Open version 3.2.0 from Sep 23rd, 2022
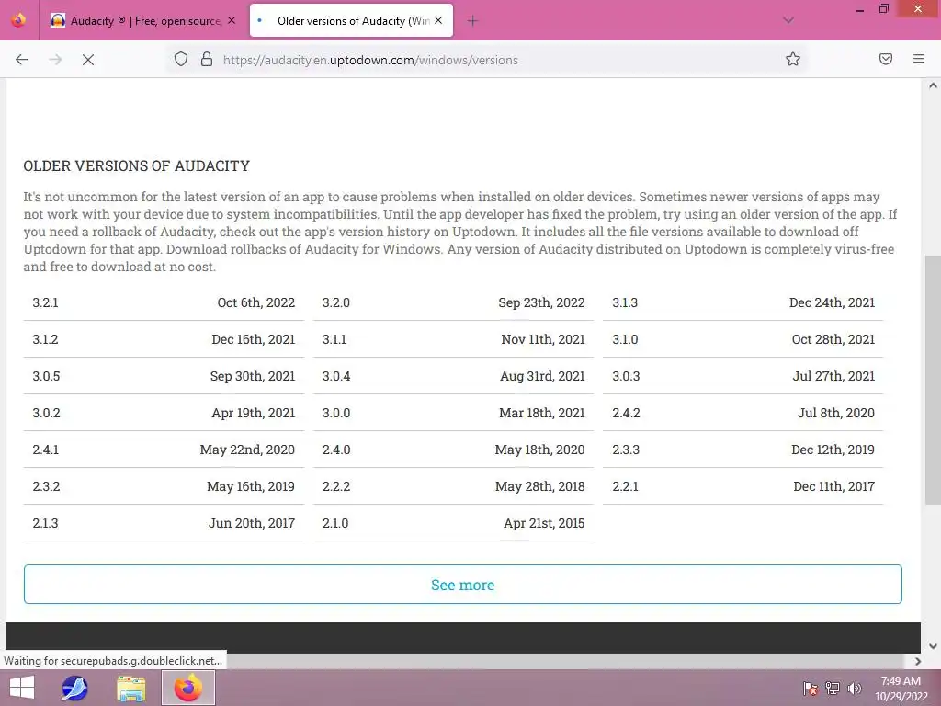This screenshot has width=941, height=706. click(454, 302)
